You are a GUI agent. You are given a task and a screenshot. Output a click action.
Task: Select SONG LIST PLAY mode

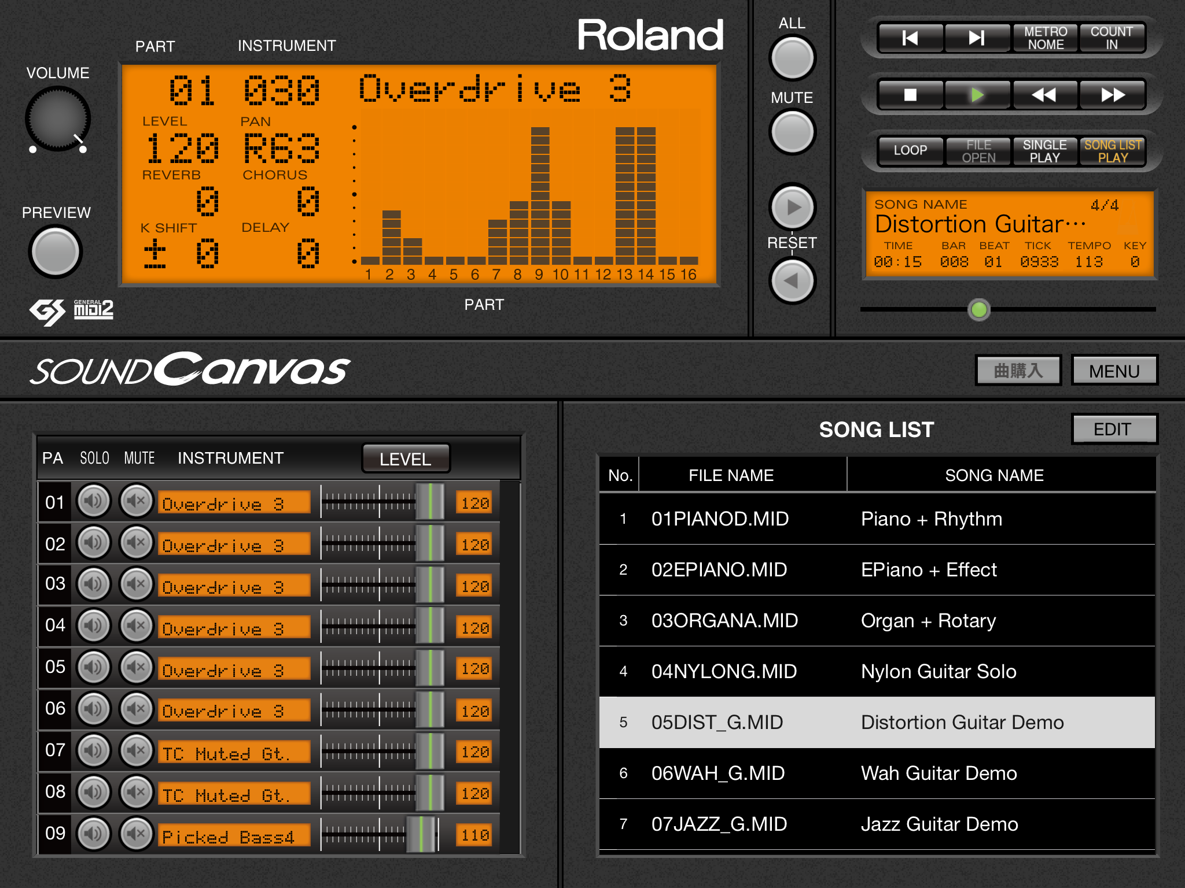(x=1113, y=151)
